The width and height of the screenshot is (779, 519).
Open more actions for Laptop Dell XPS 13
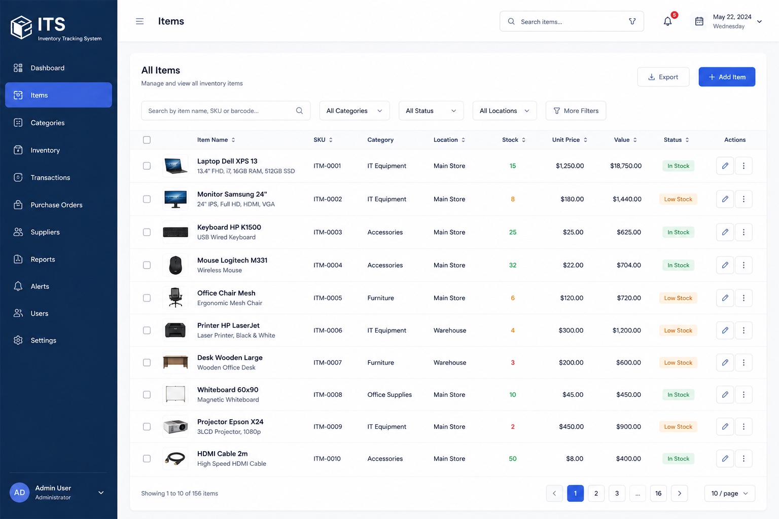(743, 166)
